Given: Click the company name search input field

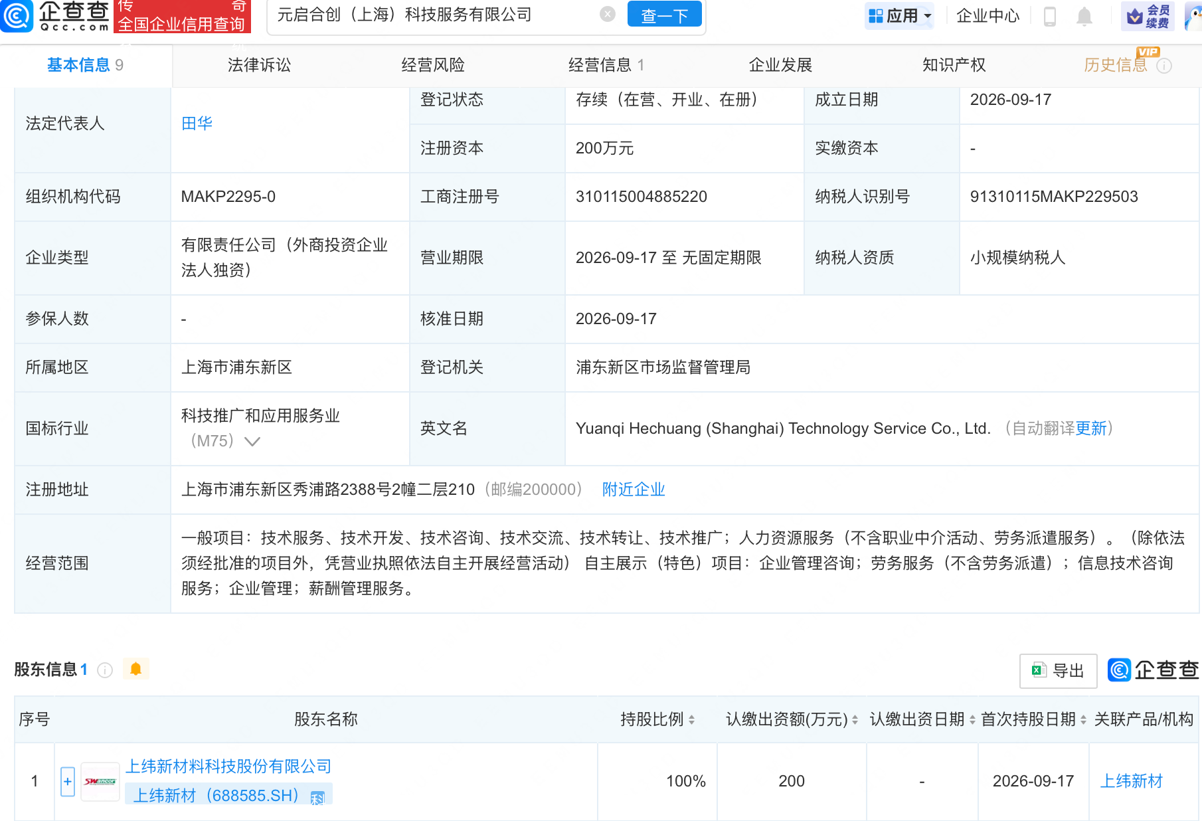Looking at the screenshot, I should [x=435, y=15].
